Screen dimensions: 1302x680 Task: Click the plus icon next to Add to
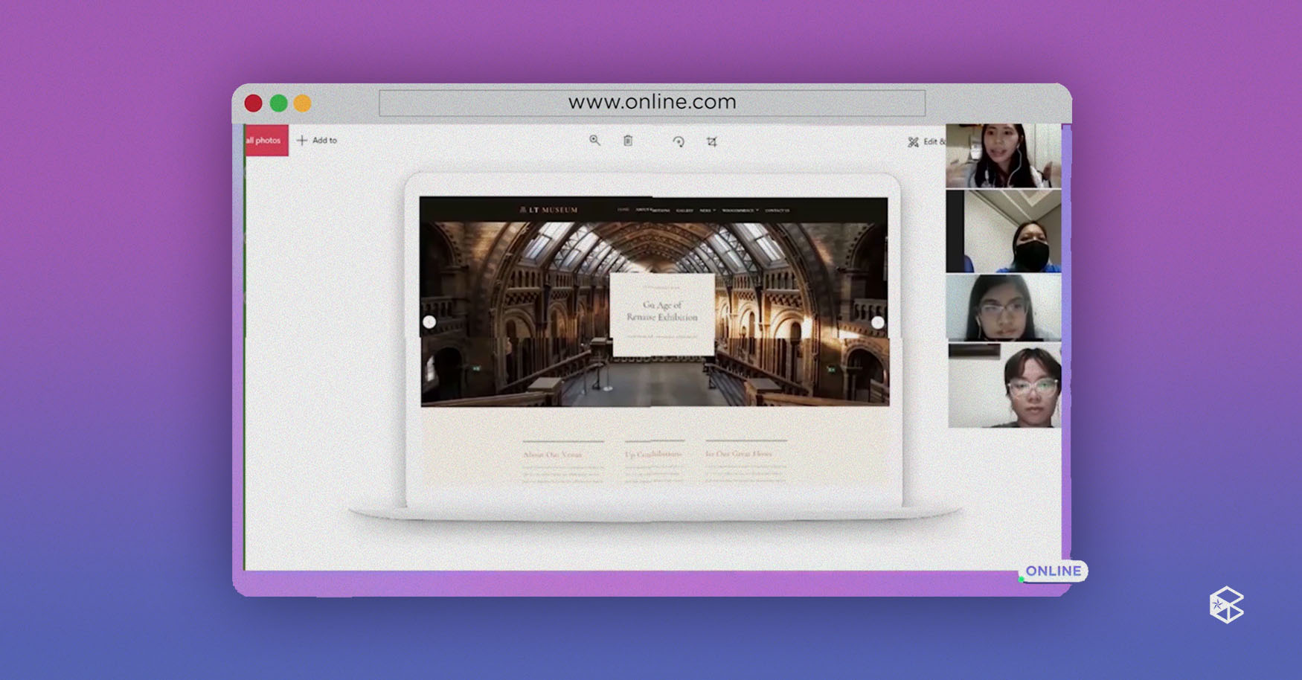point(302,140)
